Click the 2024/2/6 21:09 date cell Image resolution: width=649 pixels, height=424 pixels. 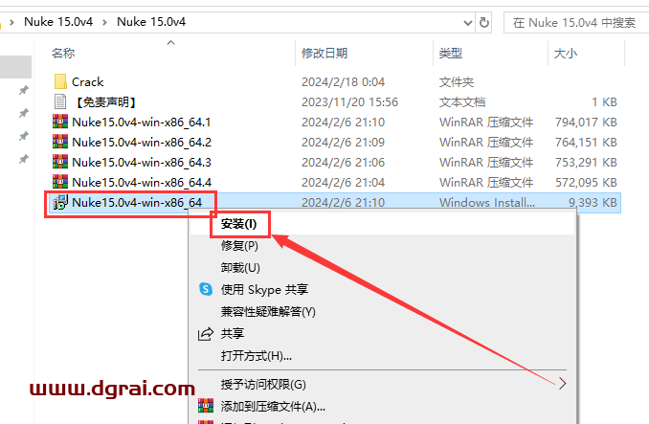pos(343,143)
